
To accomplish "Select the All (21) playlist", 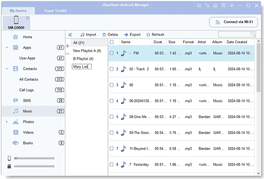I will tap(89, 43).
